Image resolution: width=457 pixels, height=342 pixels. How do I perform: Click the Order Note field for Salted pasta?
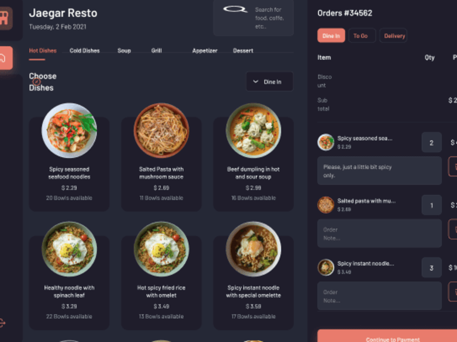[x=380, y=234]
